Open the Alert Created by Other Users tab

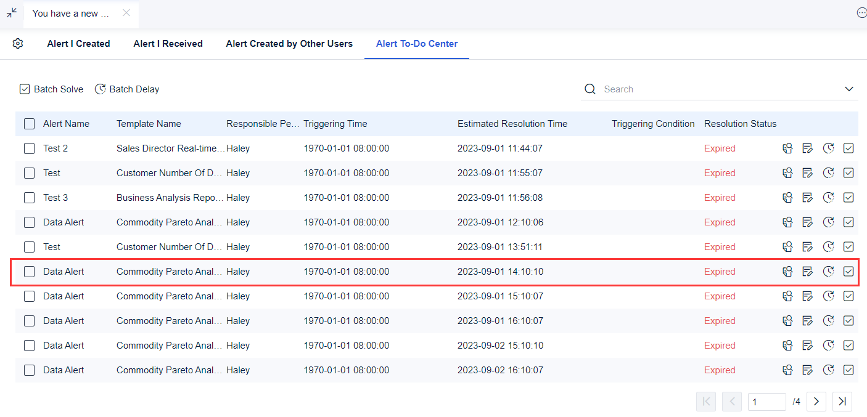[289, 43]
